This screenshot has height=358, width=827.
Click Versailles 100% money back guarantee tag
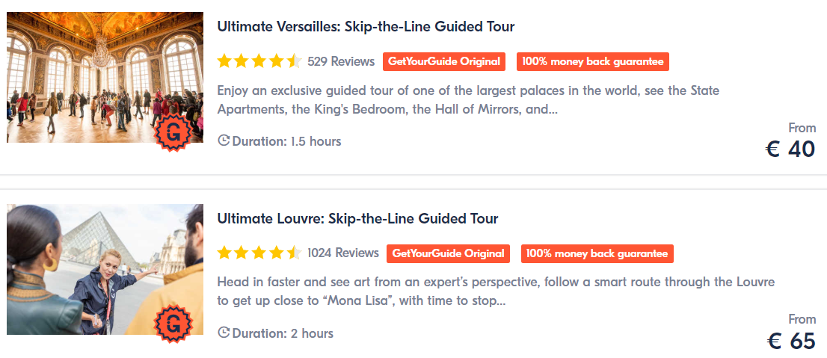tap(593, 61)
